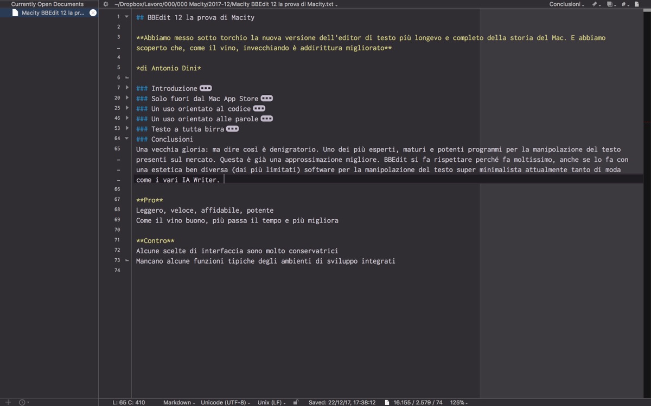
Task: Collapse the Conclusioni section fold
Action: (x=127, y=139)
